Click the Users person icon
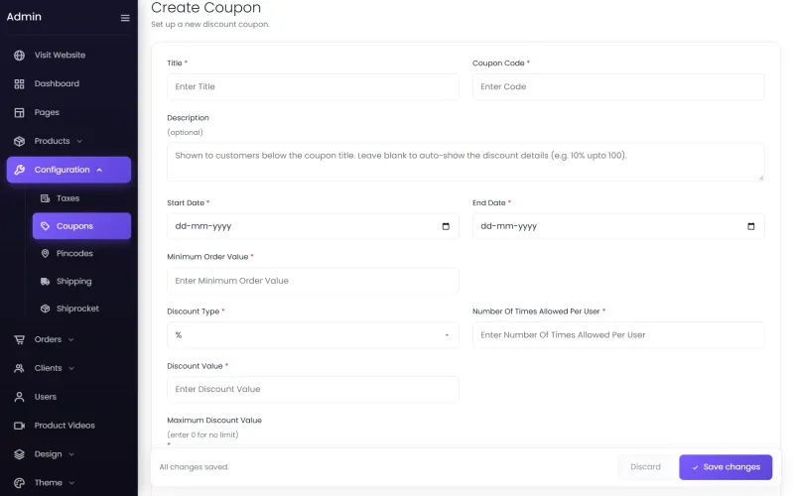The height and width of the screenshot is (496, 794). (19, 397)
